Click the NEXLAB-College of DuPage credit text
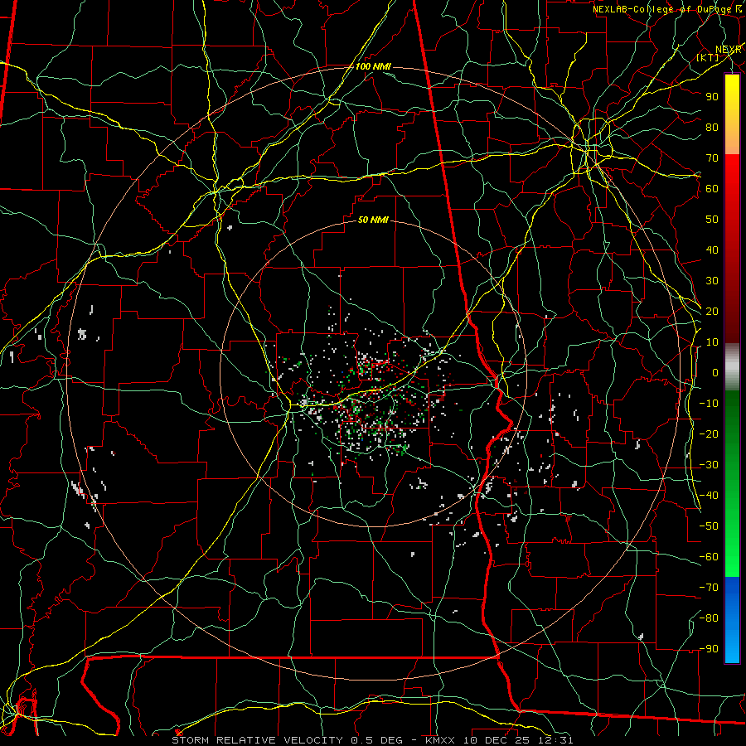 click(661, 9)
